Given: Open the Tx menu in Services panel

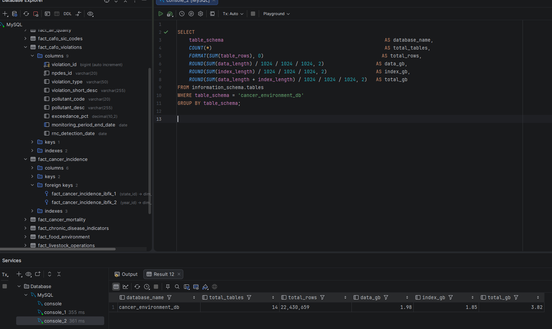Looking at the screenshot, I should tap(5, 275).
